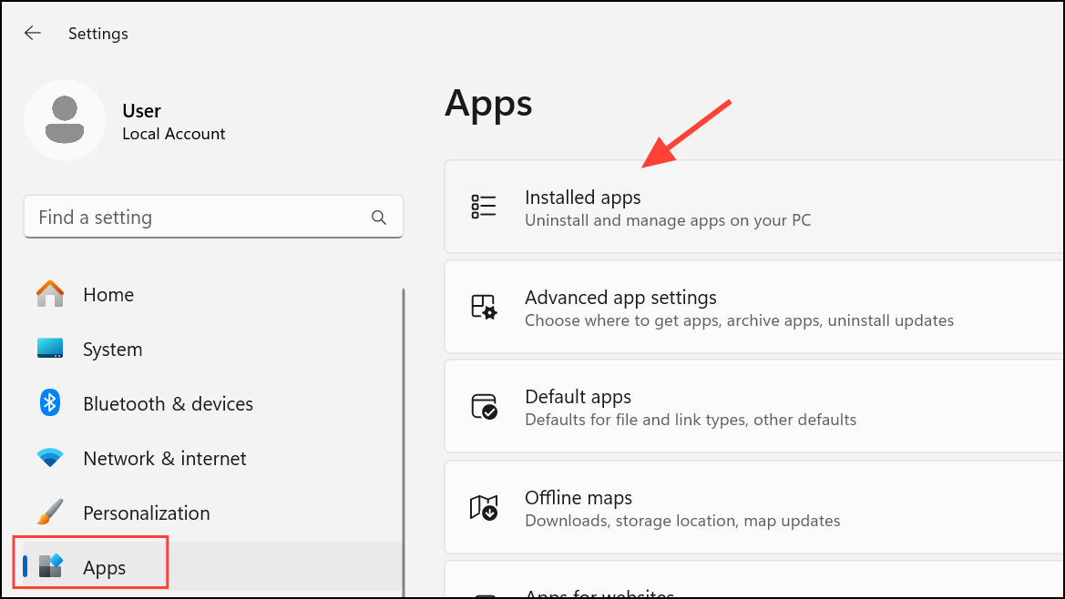The width and height of the screenshot is (1065, 599).
Task: Click the Network wifi icon
Action: [x=49, y=458]
